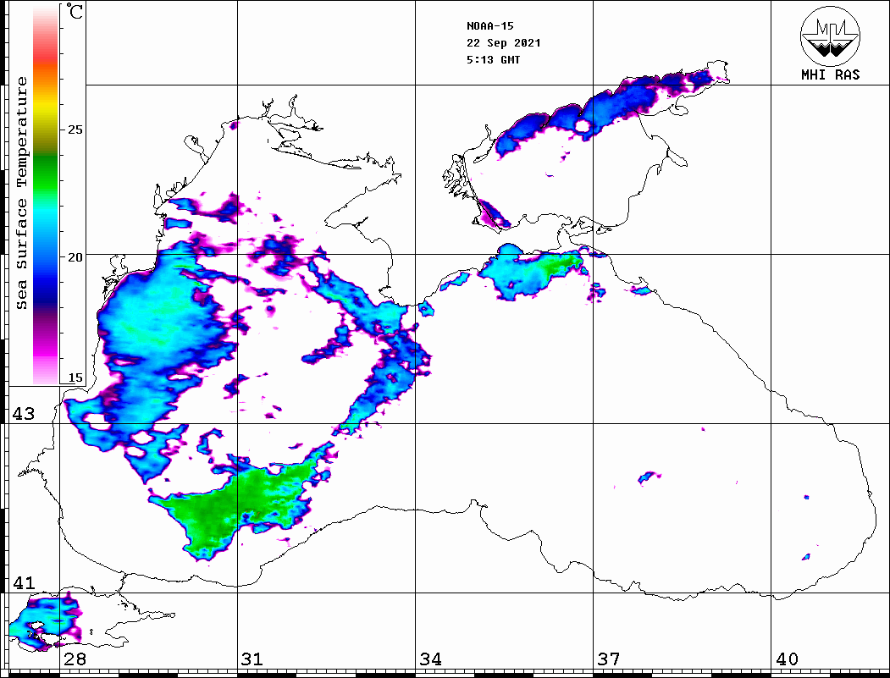The height and width of the screenshot is (678, 890).
Task: Click longitude label '37'
Action: (609, 659)
